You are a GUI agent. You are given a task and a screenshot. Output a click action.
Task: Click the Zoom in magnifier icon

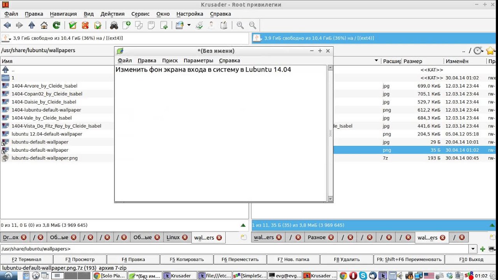point(240,25)
